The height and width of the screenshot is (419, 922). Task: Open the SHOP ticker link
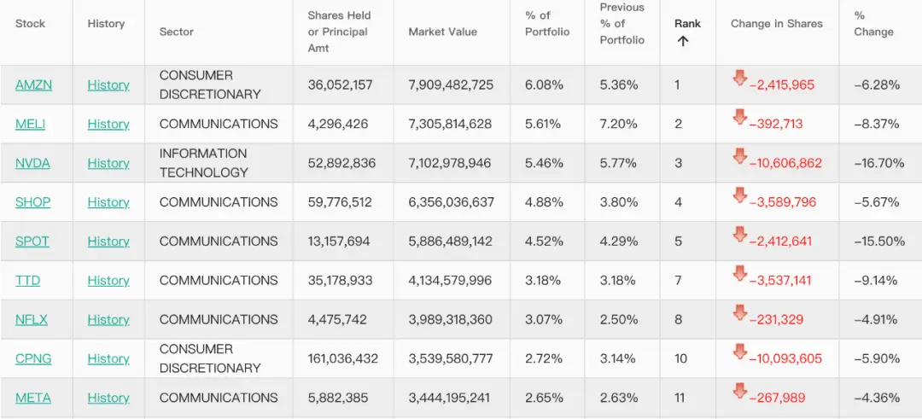coord(32,202)
